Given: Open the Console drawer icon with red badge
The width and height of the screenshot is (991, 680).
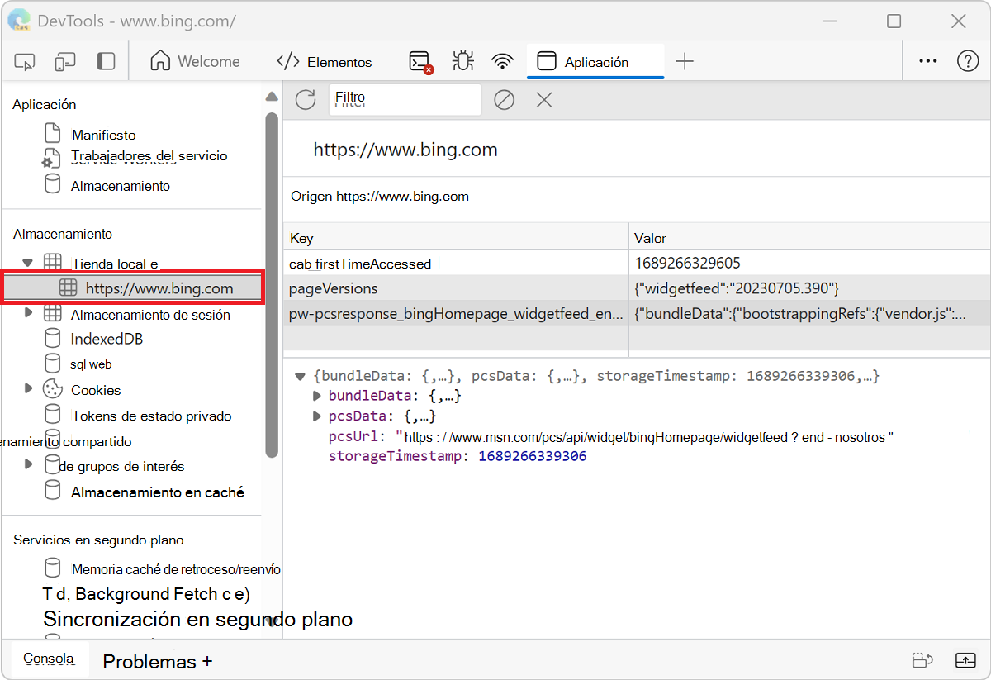Looking at the screenshot, I should coord(420,60).
